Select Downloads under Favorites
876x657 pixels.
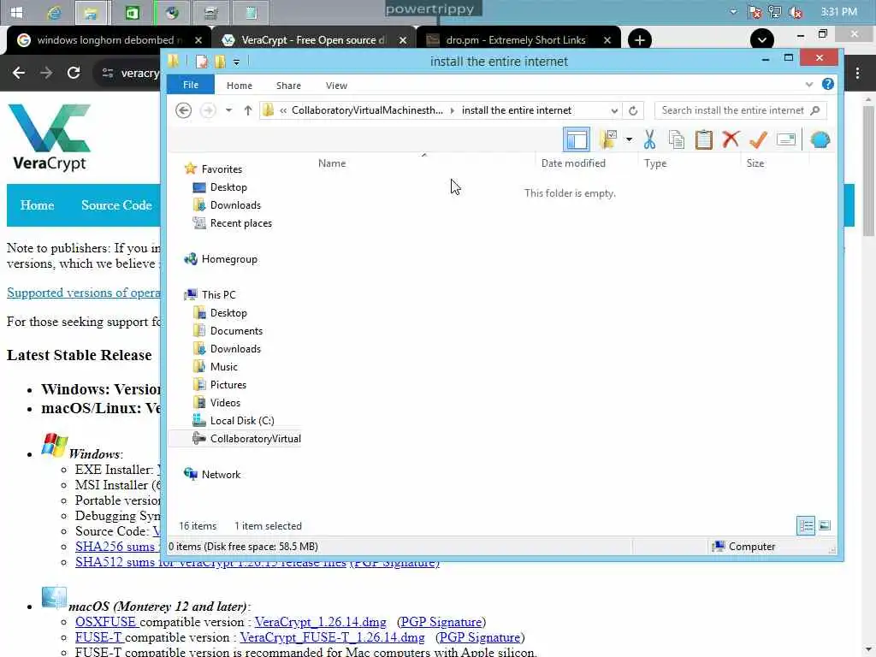click(235, 205)
